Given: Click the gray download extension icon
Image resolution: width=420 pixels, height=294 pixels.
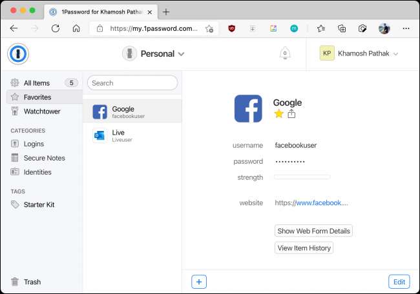Looking at the screenshot, I should 253,28.
